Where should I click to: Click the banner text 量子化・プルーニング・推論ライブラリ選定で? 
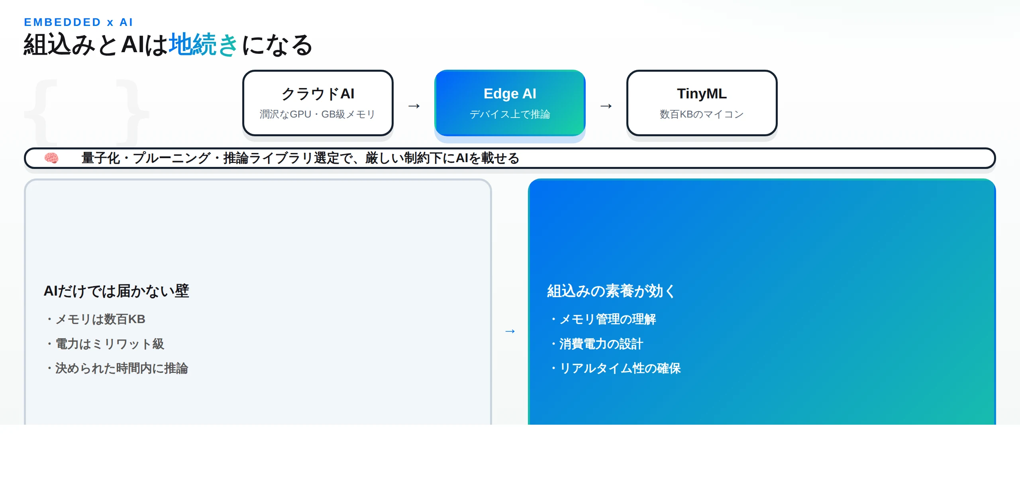coord(218,158)
